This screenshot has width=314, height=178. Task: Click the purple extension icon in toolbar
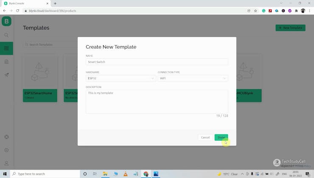[290, 11]
